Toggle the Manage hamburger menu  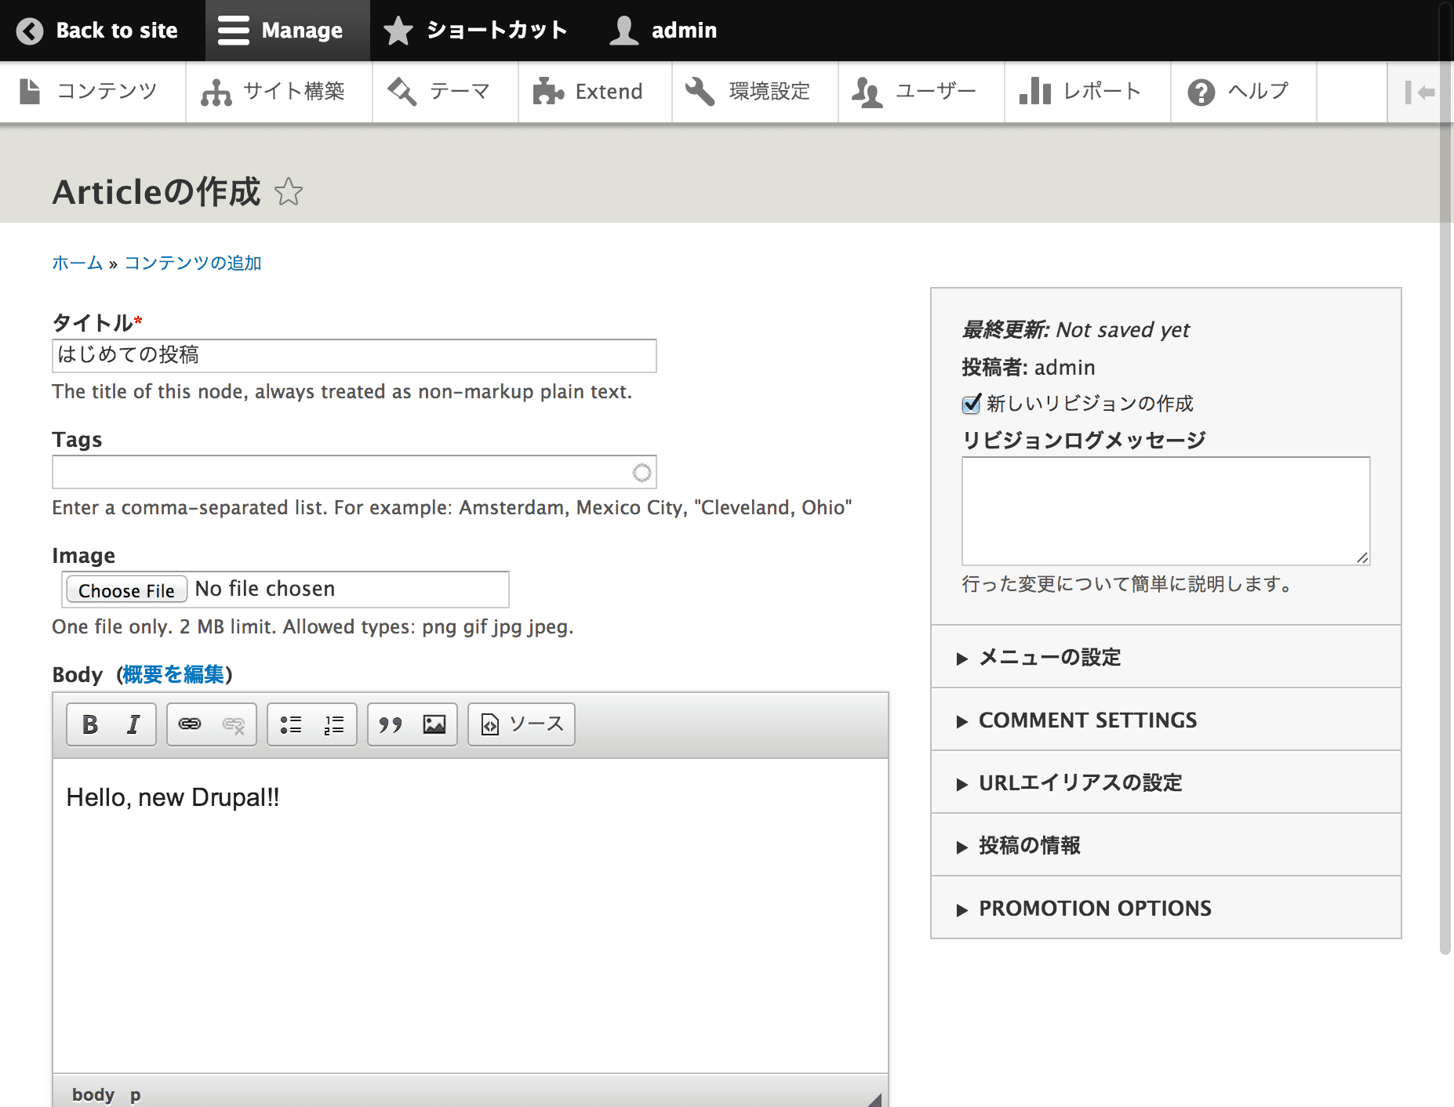point(287,31)
